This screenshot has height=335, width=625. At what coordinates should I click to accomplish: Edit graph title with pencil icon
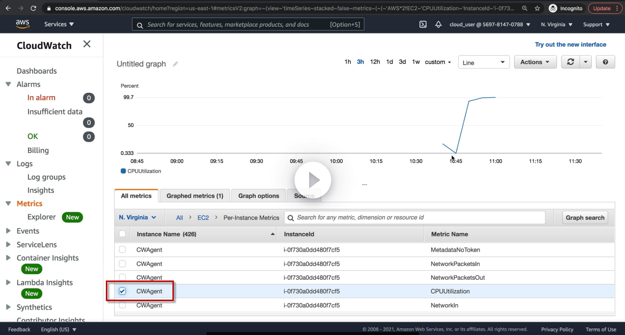coord(175,64)
